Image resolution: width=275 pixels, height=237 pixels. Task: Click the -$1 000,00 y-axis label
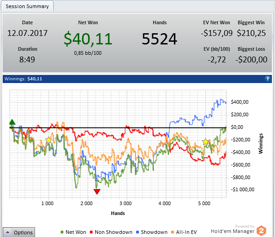click(242, 189)
